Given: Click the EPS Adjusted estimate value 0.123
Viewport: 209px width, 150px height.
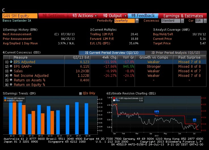Looking at the screenshot, I should click(85, 62).
